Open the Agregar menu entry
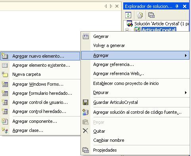 (135, 55)
